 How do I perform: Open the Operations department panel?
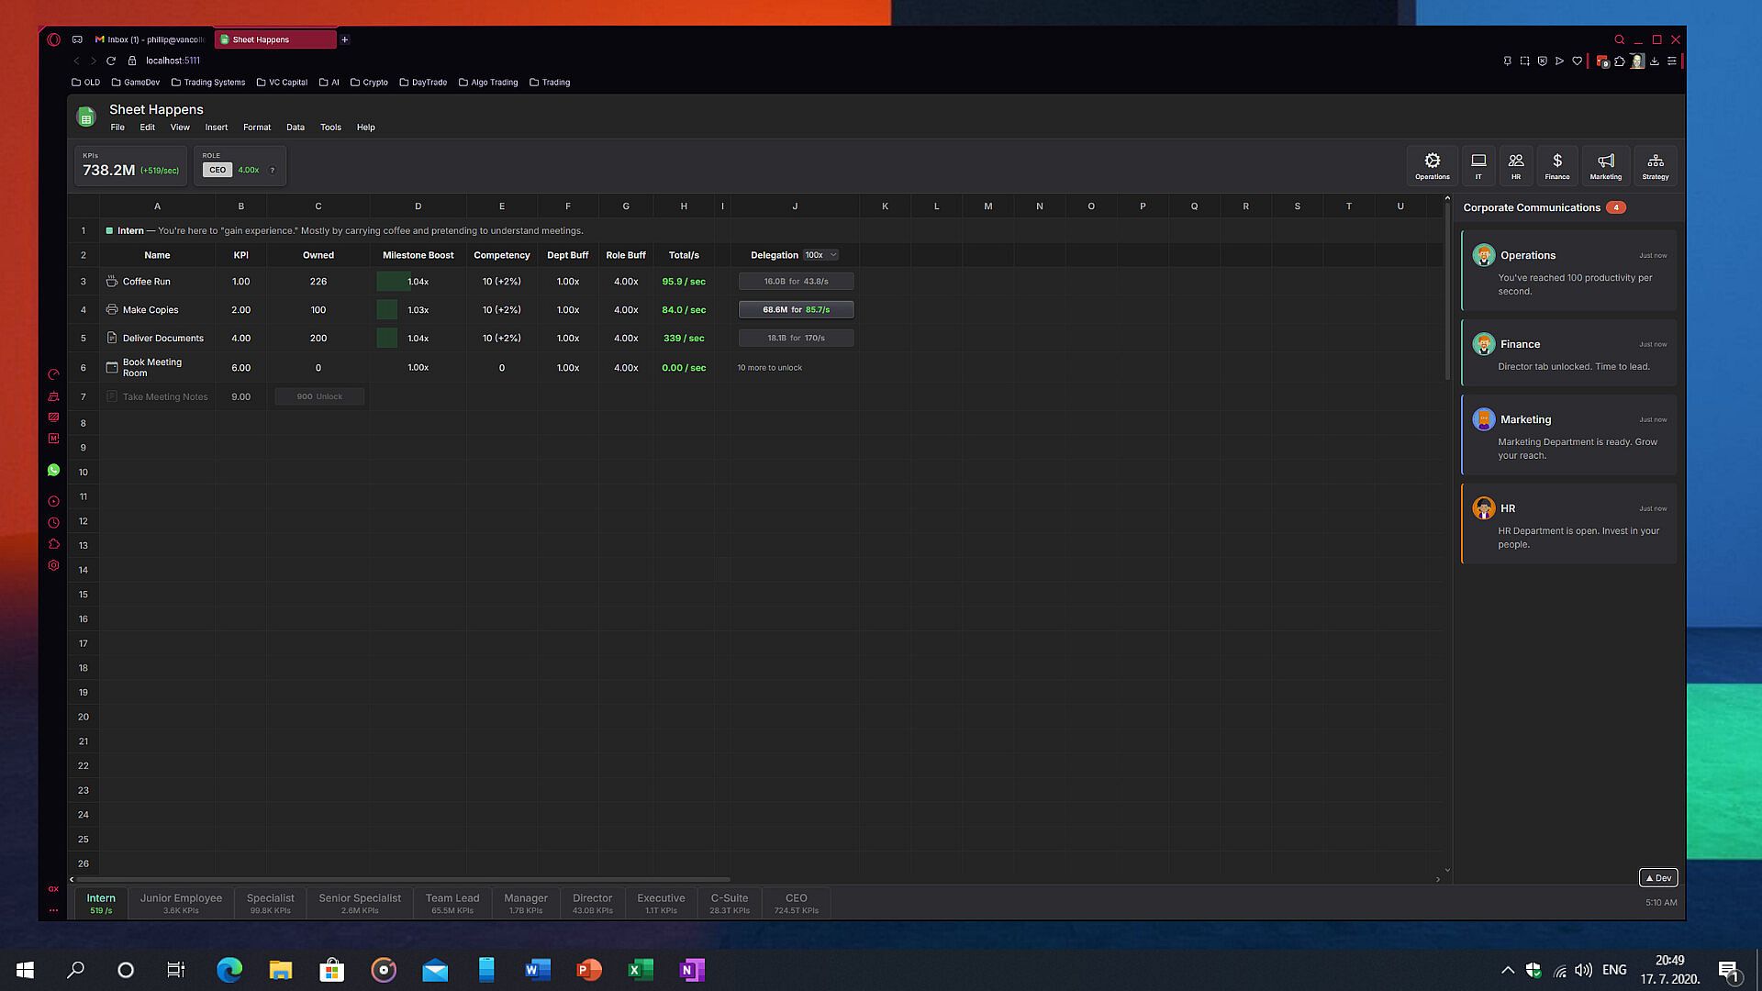pos(1432,165)
